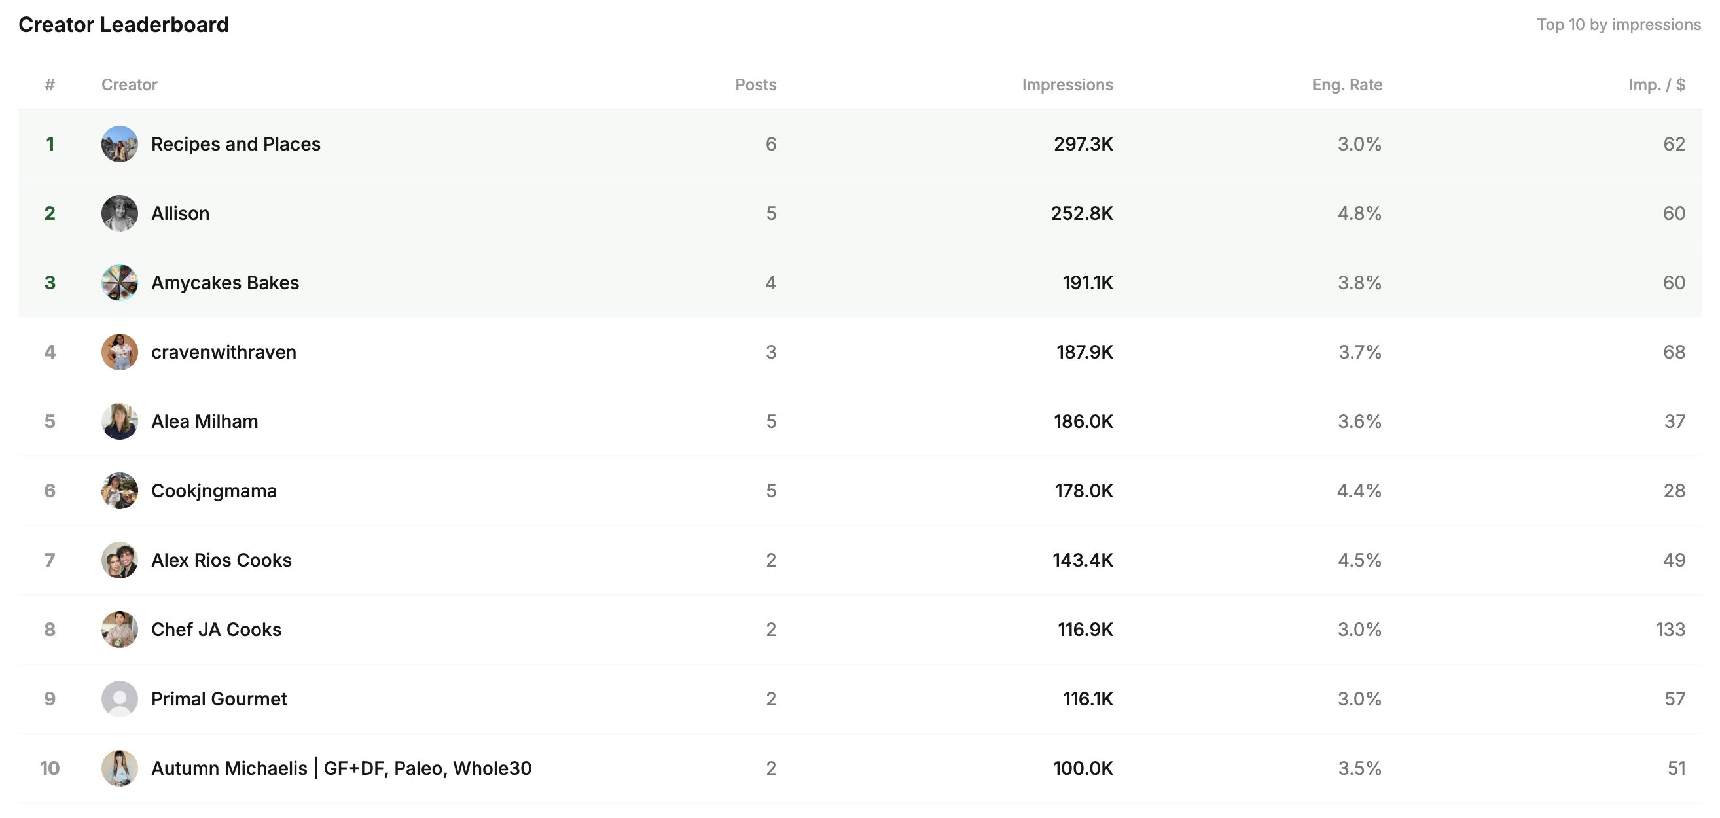Click Primal Gourmet's placeholder avatar
This screenshot has width=1720, height=818.
tap(120, 699)
